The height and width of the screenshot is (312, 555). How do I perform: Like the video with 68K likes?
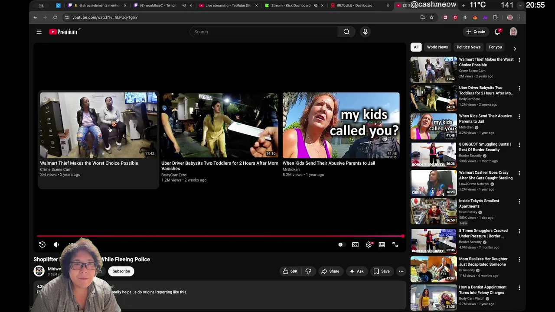(290, 271)
